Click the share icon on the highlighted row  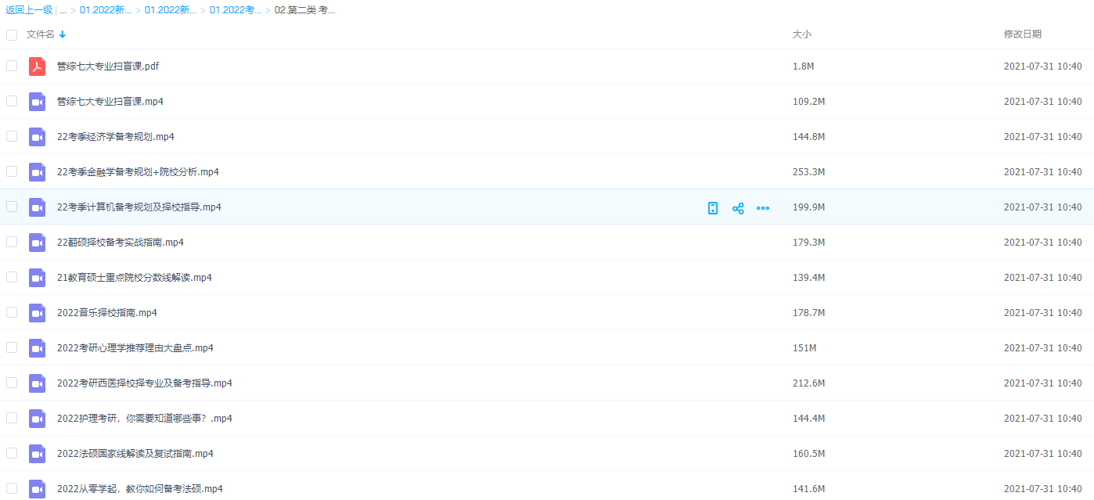pyautogui.click(x=737, y=208)
